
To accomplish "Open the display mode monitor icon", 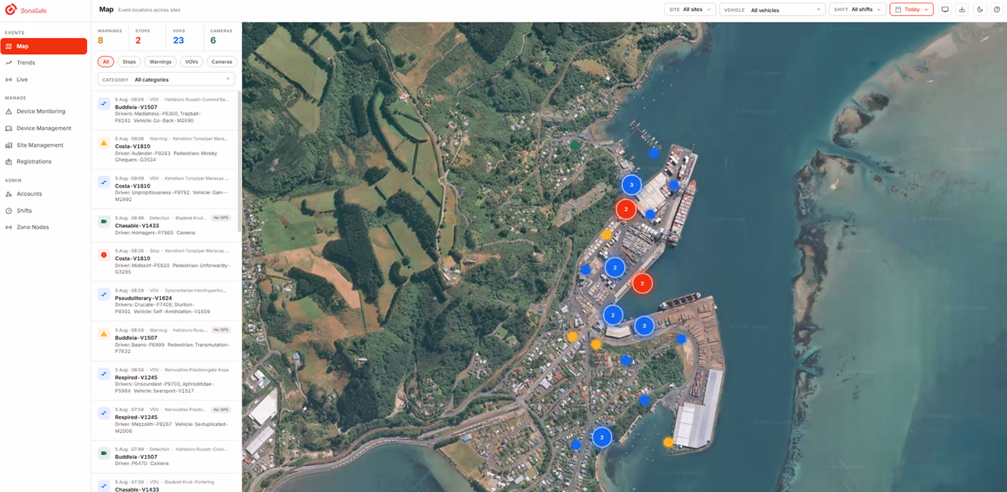I will (x=945, y=9).
